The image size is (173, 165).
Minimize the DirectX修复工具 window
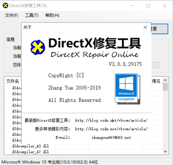tap(132, 5)
